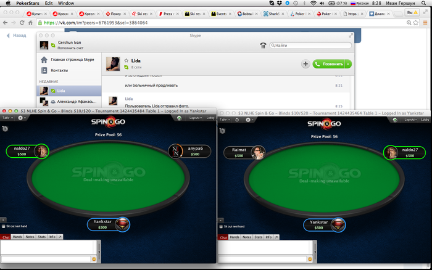Click volume icon in macOS menu bar
The image size is (432, 270).
tap(322, 3)
